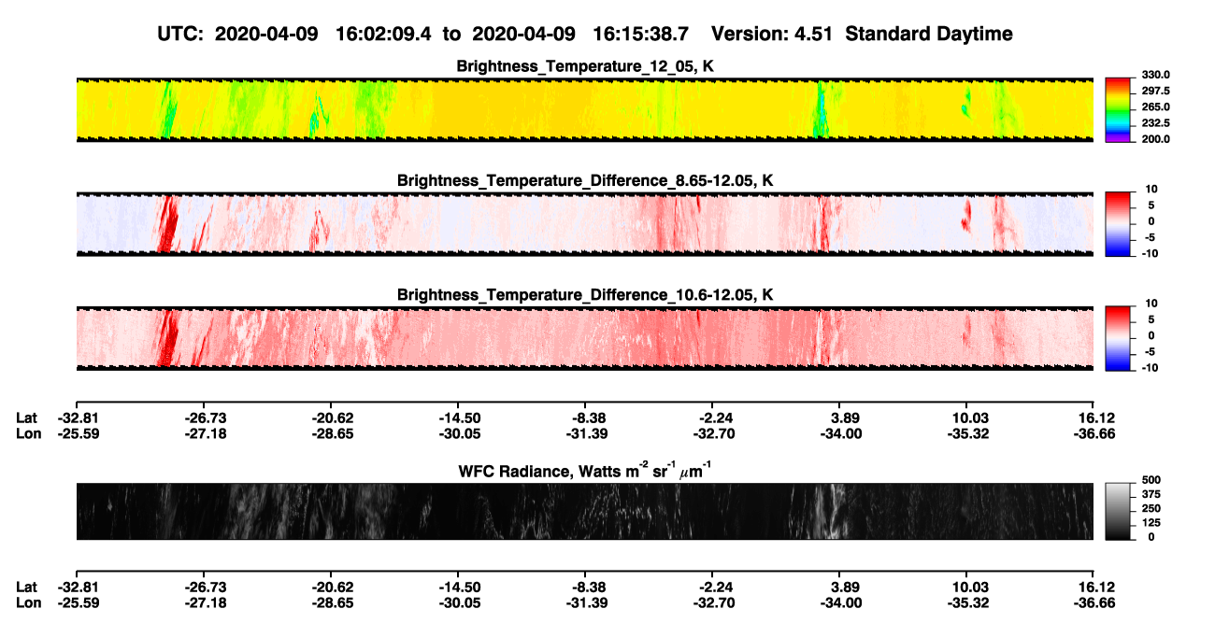Image resolution: width=1215 pixels, height=623 pixels.
Task: Click the start time 16:02:09.4 in the title
Action: [x=381, y=34]
